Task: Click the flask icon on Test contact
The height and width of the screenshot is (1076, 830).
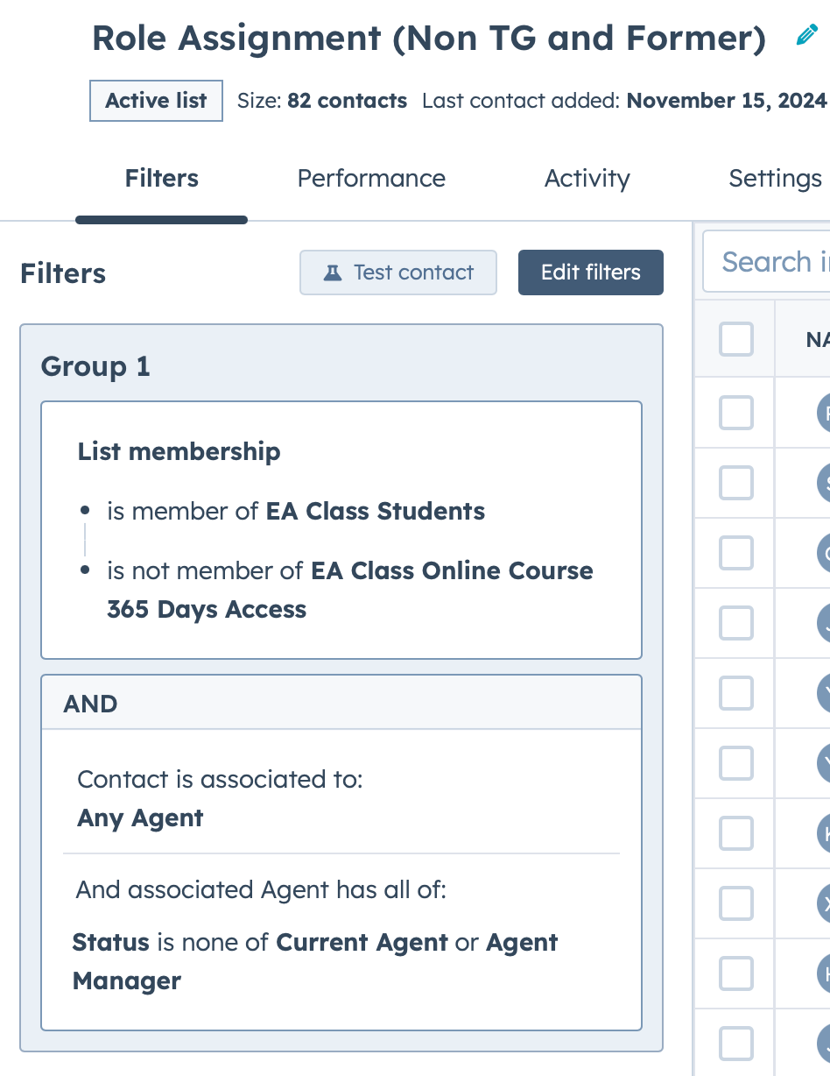Action: pos(333,273)
